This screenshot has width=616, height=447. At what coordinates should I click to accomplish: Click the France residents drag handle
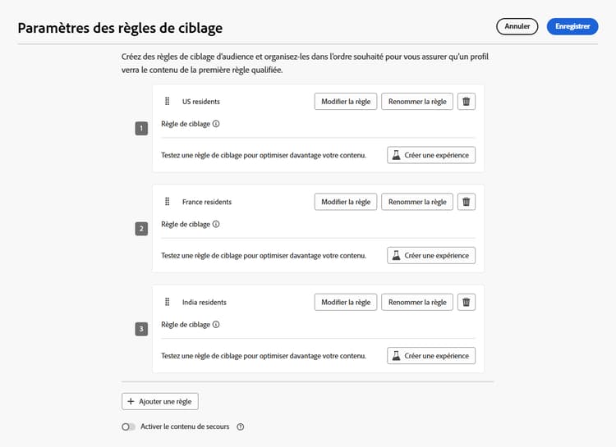coord(167,202)
